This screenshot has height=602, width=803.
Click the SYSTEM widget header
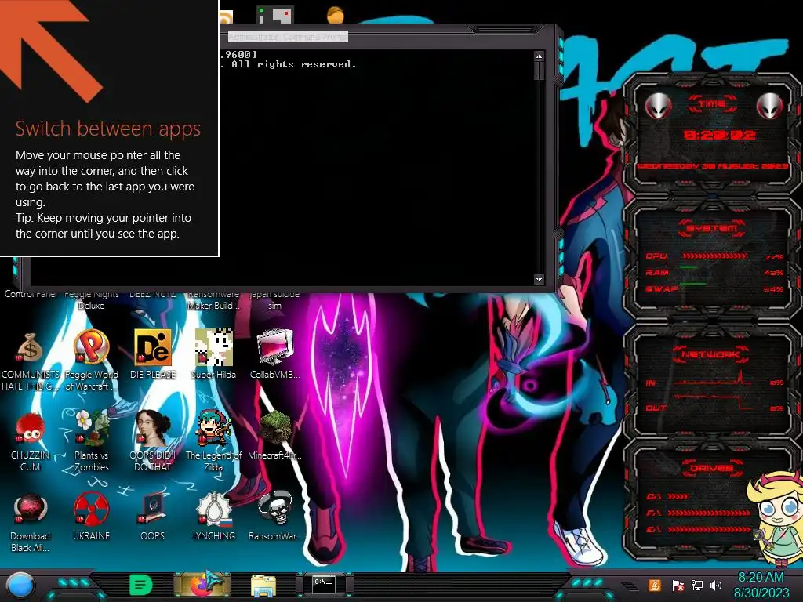coord(712,228)
